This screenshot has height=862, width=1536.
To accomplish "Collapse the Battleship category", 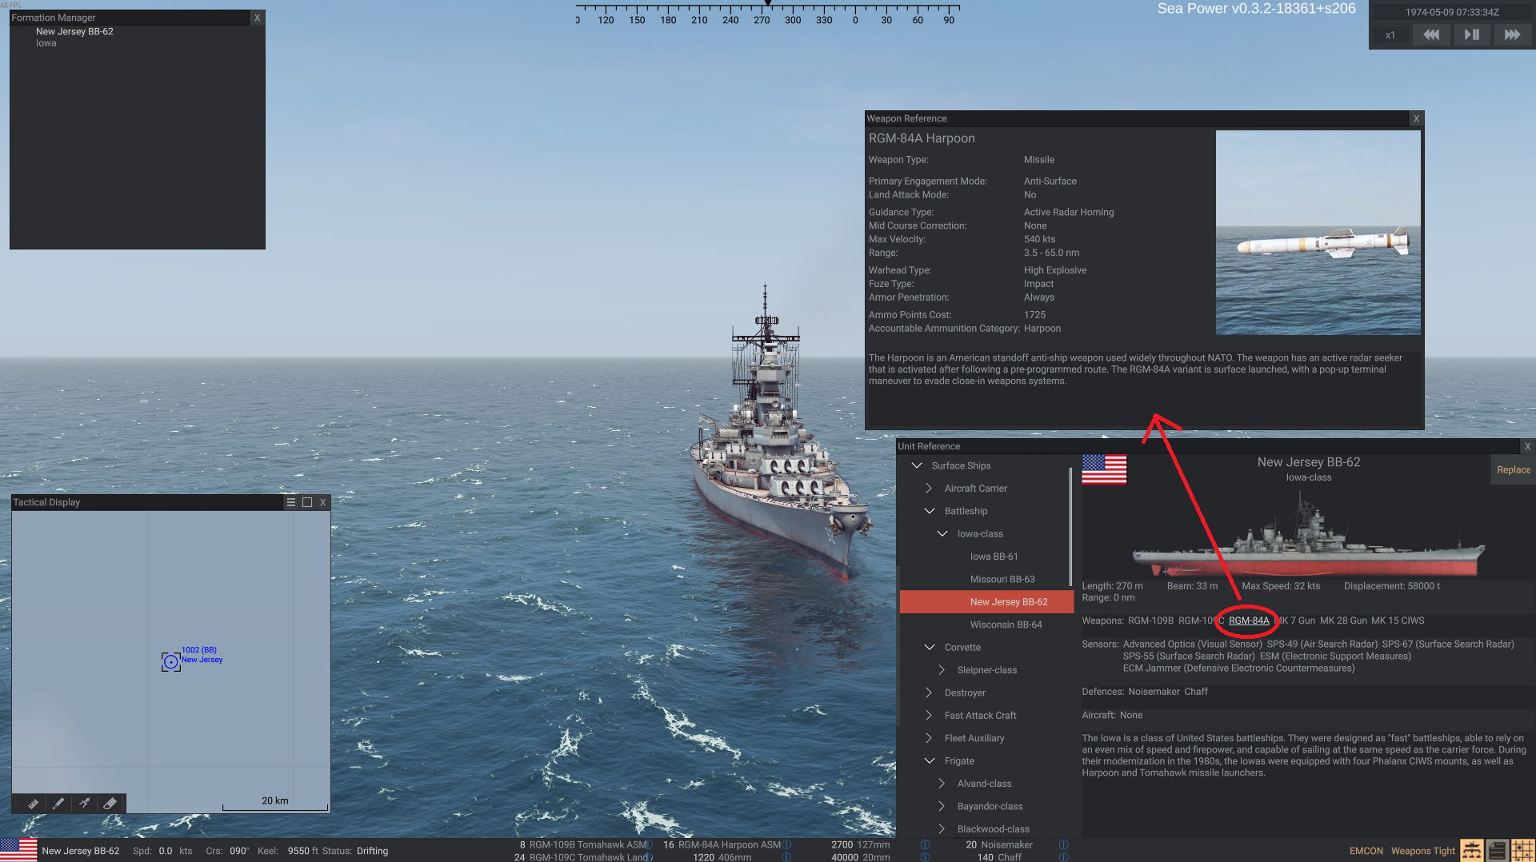I will point(930,511).
